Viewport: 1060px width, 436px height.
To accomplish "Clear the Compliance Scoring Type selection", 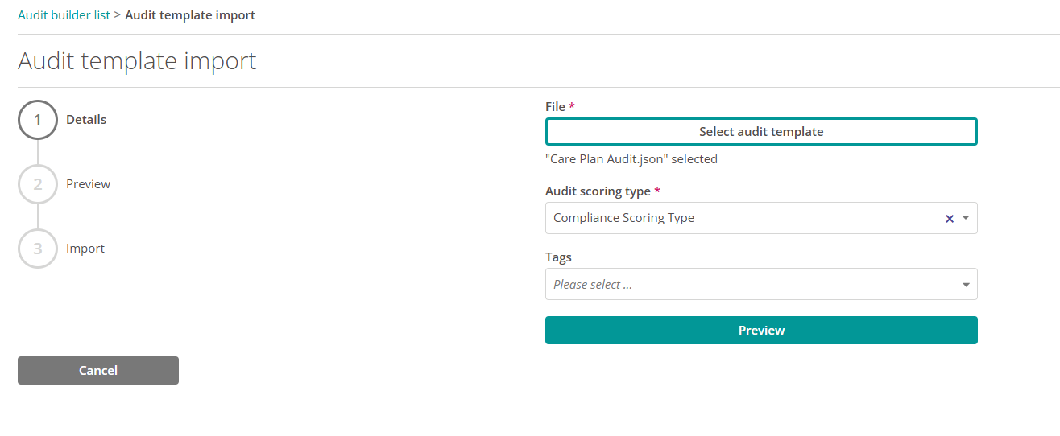I will click(x=949, y=218).
